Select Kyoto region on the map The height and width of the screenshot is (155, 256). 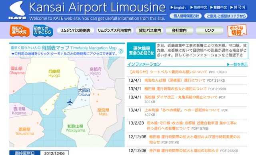96,71
